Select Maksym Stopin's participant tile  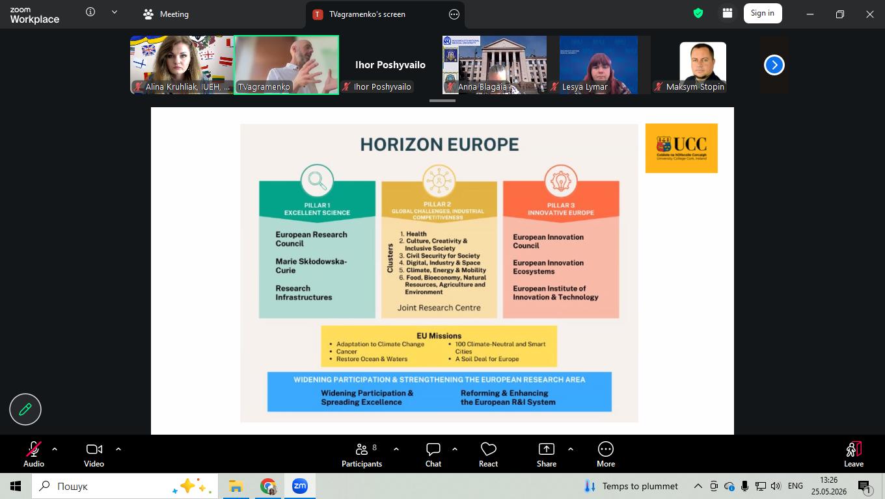pos(703,65)
